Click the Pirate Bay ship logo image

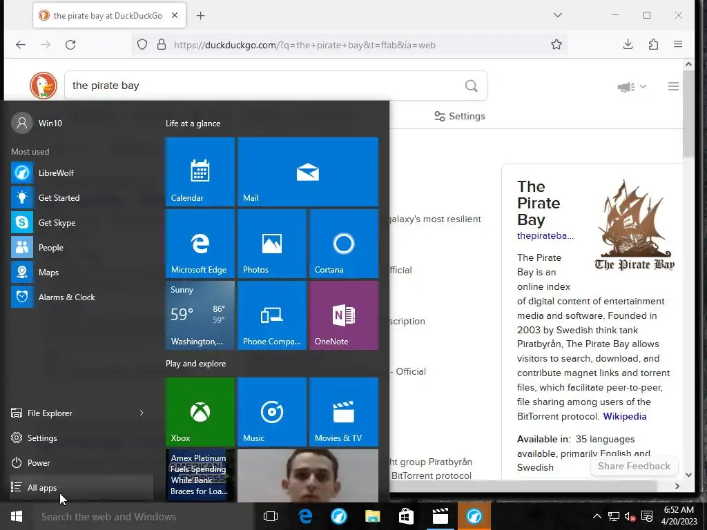(635, 225)
